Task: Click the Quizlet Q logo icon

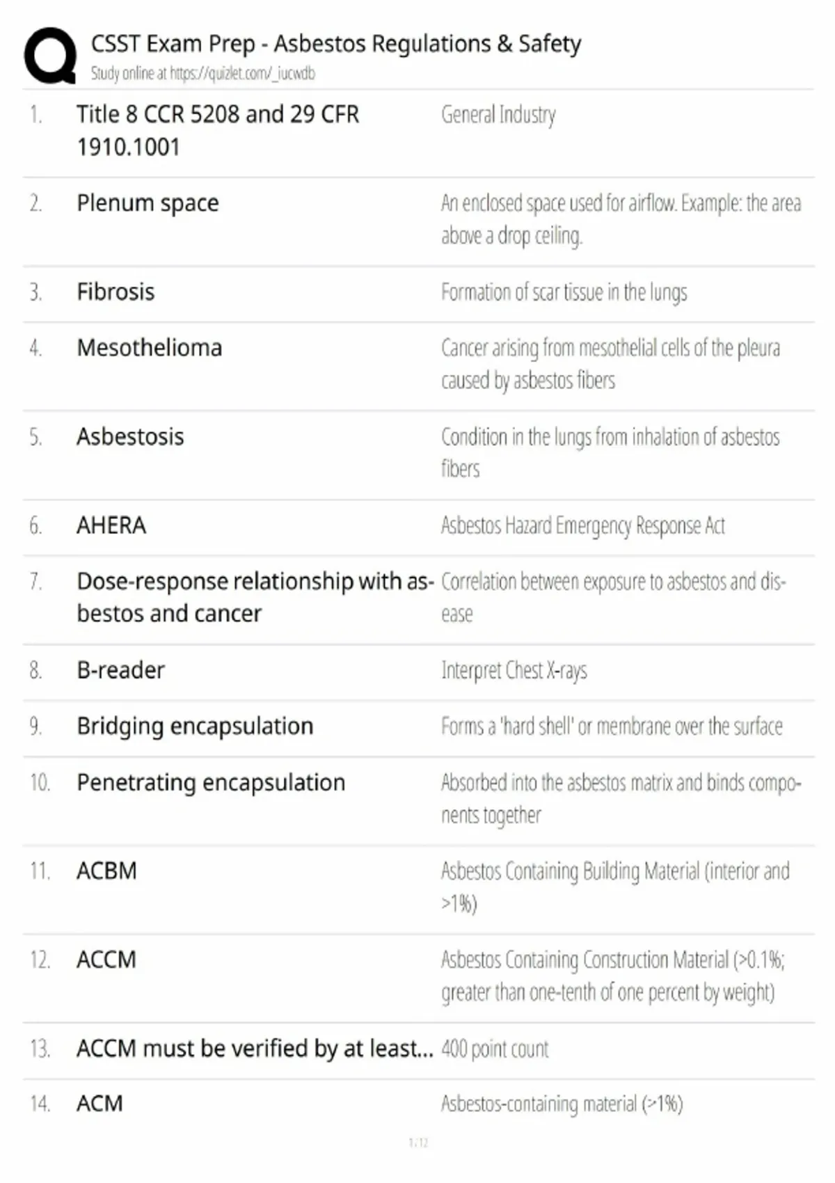Action: (x=50, y=56)
